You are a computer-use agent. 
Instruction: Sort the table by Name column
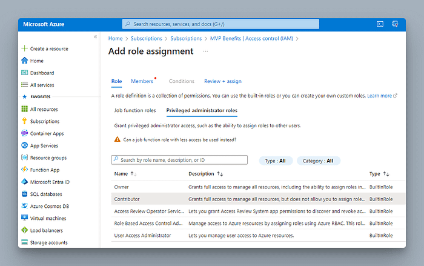[125, 174]
